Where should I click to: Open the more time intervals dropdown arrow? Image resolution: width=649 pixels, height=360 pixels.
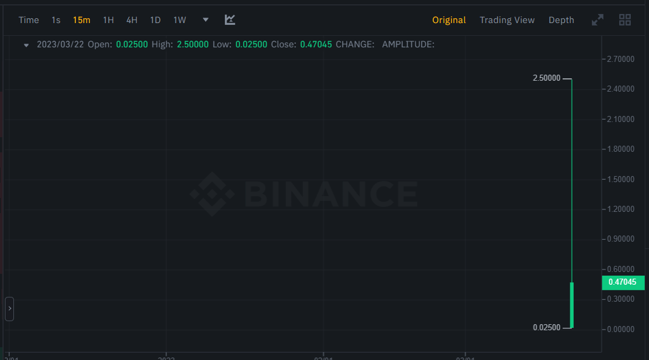[205, 20]
